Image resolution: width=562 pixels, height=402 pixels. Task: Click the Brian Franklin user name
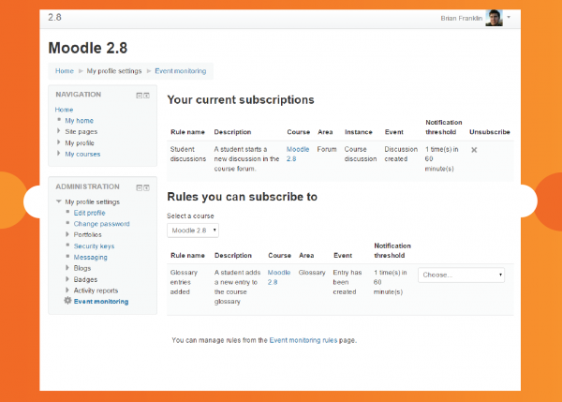(x=461, y=19)
